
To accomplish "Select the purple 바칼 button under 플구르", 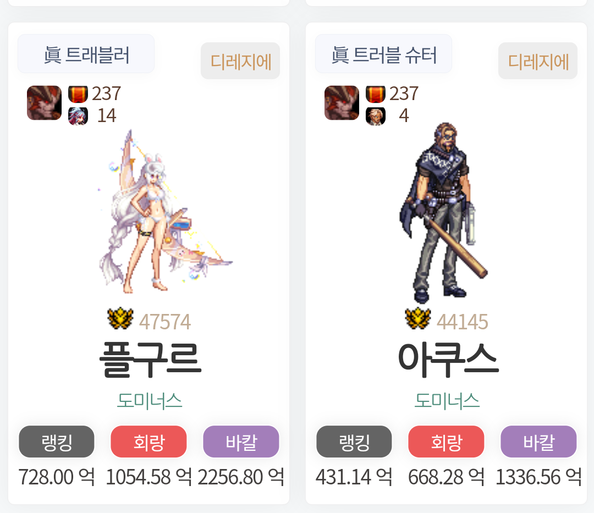I will coord(241,442).
